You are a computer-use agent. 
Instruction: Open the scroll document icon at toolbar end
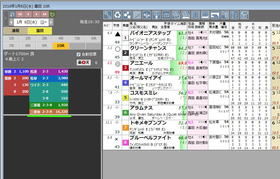[x=244, y=15]
